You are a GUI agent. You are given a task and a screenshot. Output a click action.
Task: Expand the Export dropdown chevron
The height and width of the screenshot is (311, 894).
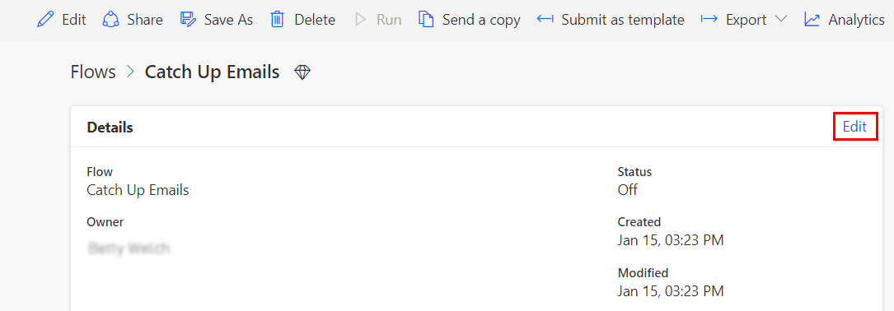pyautogui.click(x=781, y=20)
